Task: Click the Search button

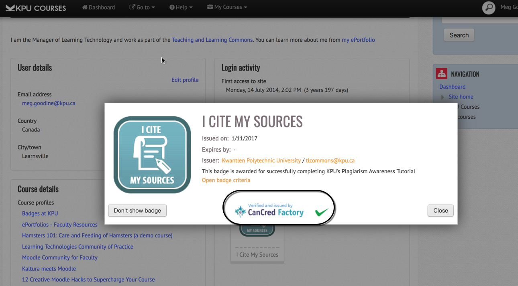Action: coord(459,35)
